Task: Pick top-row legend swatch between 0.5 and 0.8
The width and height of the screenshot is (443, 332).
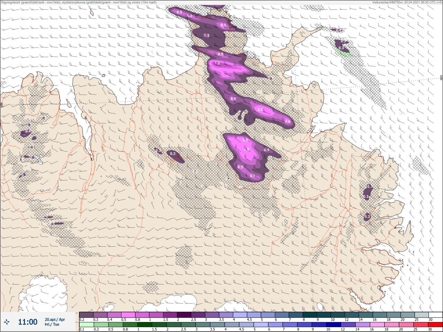Action: coord(128,315)
